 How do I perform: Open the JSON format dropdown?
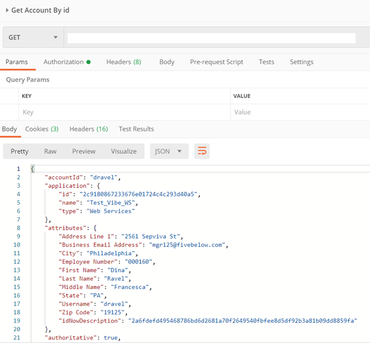(170, 151)
